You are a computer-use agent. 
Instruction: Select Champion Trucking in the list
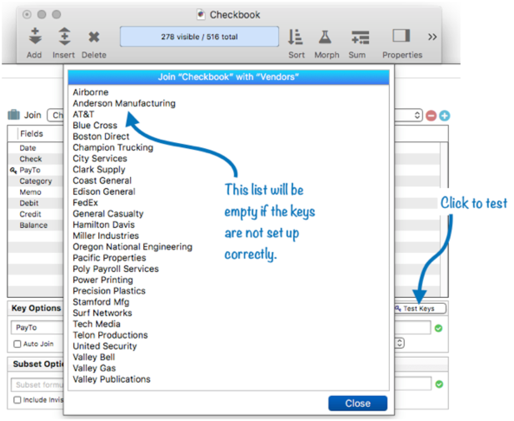pos(112,147)
